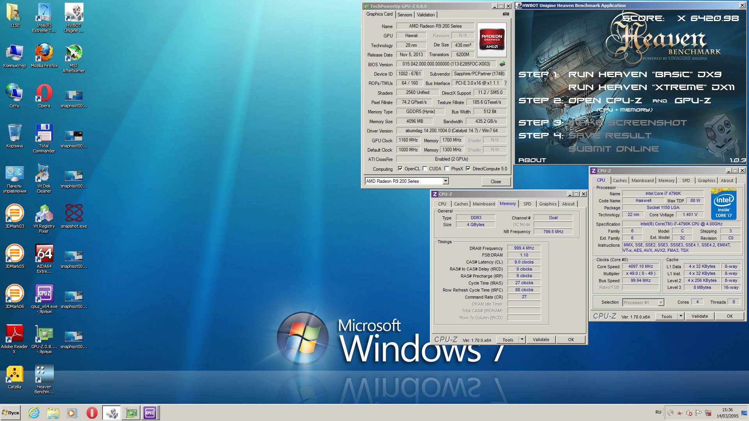
Task: Launch 3DMark05 desktop shortcut
Action: [14, 256]
